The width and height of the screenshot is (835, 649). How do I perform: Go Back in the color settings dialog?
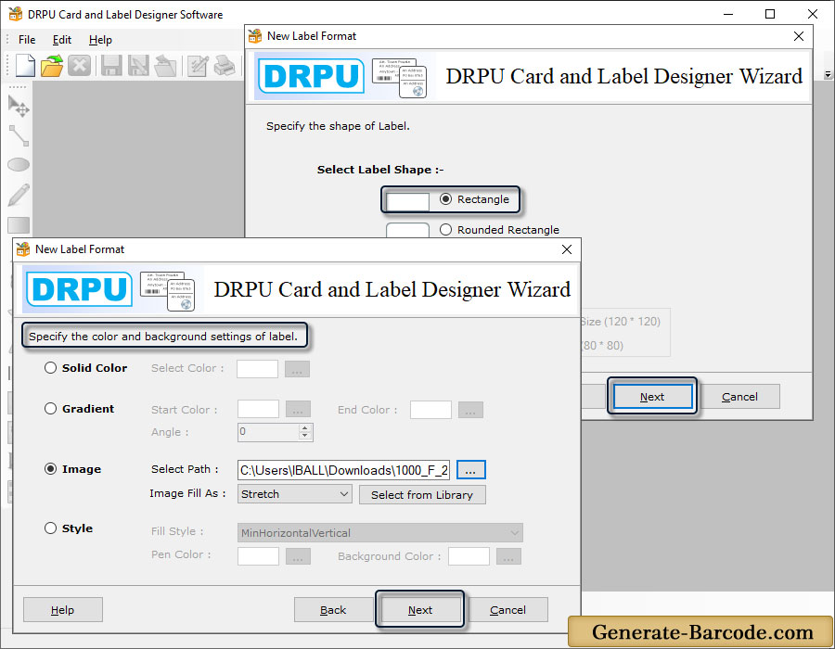click(333, 610)
